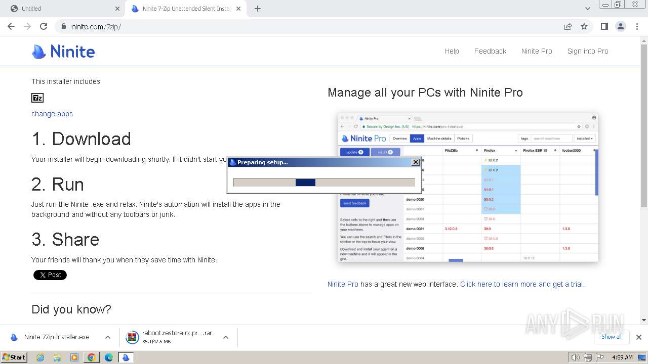Click the 2. Run heading
This screenshot has height=364, width=648.
pos(58,185)
